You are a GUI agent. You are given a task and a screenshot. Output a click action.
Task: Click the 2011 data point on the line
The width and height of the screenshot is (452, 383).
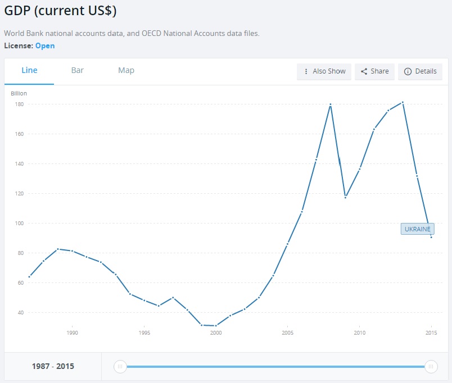point(374,129)
